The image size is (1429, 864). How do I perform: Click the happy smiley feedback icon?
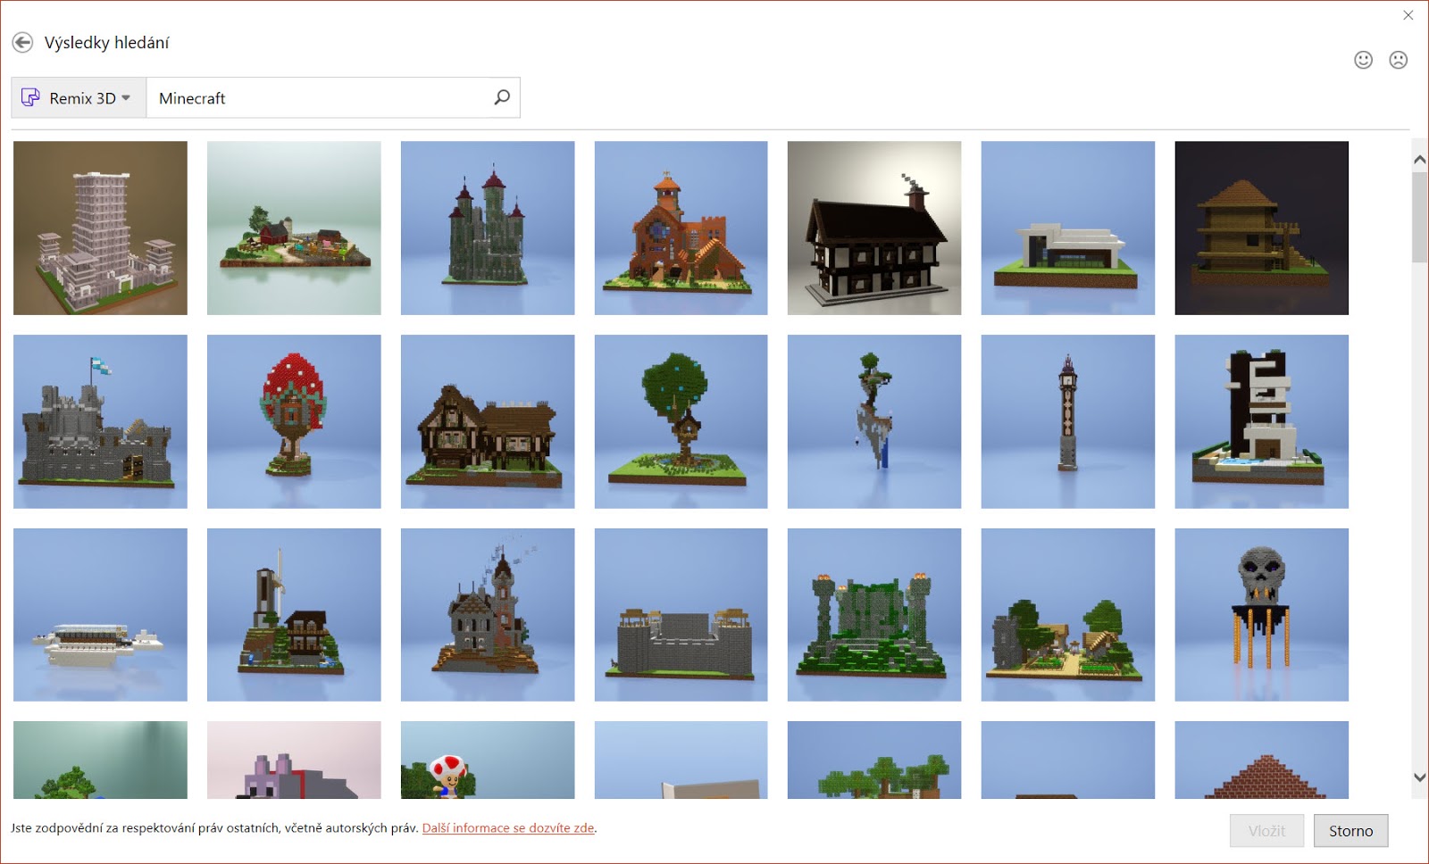point(1363,60)
